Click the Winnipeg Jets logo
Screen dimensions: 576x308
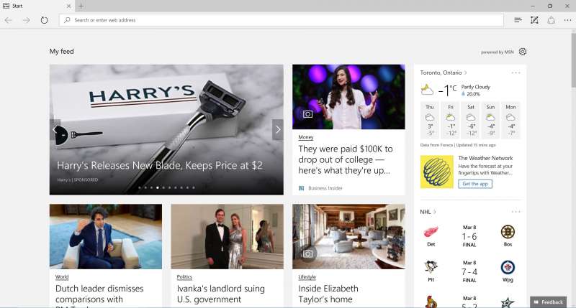[x=508, y=267]
